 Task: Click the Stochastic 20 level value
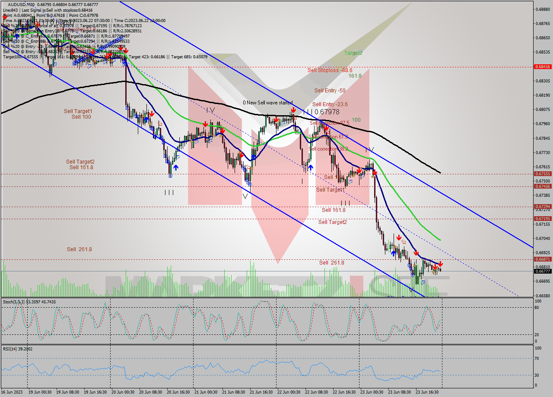(537, 335)
